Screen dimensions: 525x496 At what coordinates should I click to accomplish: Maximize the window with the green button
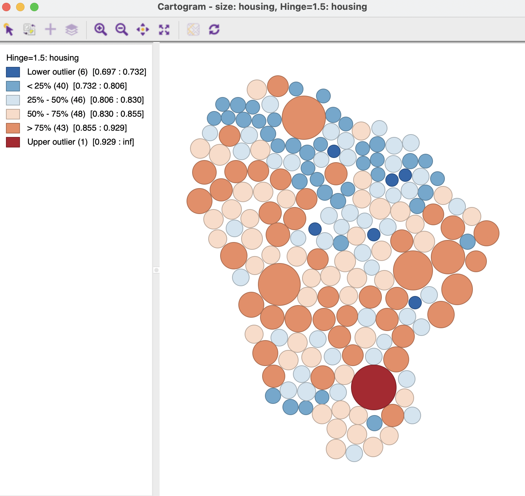click(x=34, y=7)
